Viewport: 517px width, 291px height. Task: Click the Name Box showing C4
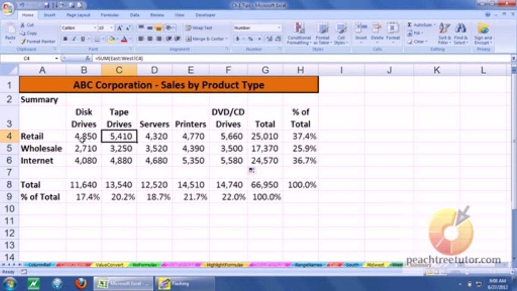[x=27, y=59]
